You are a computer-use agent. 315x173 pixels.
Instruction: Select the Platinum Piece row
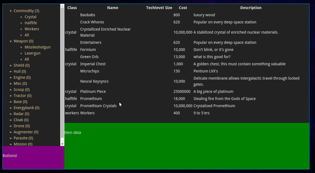click(x=93, y=91)
